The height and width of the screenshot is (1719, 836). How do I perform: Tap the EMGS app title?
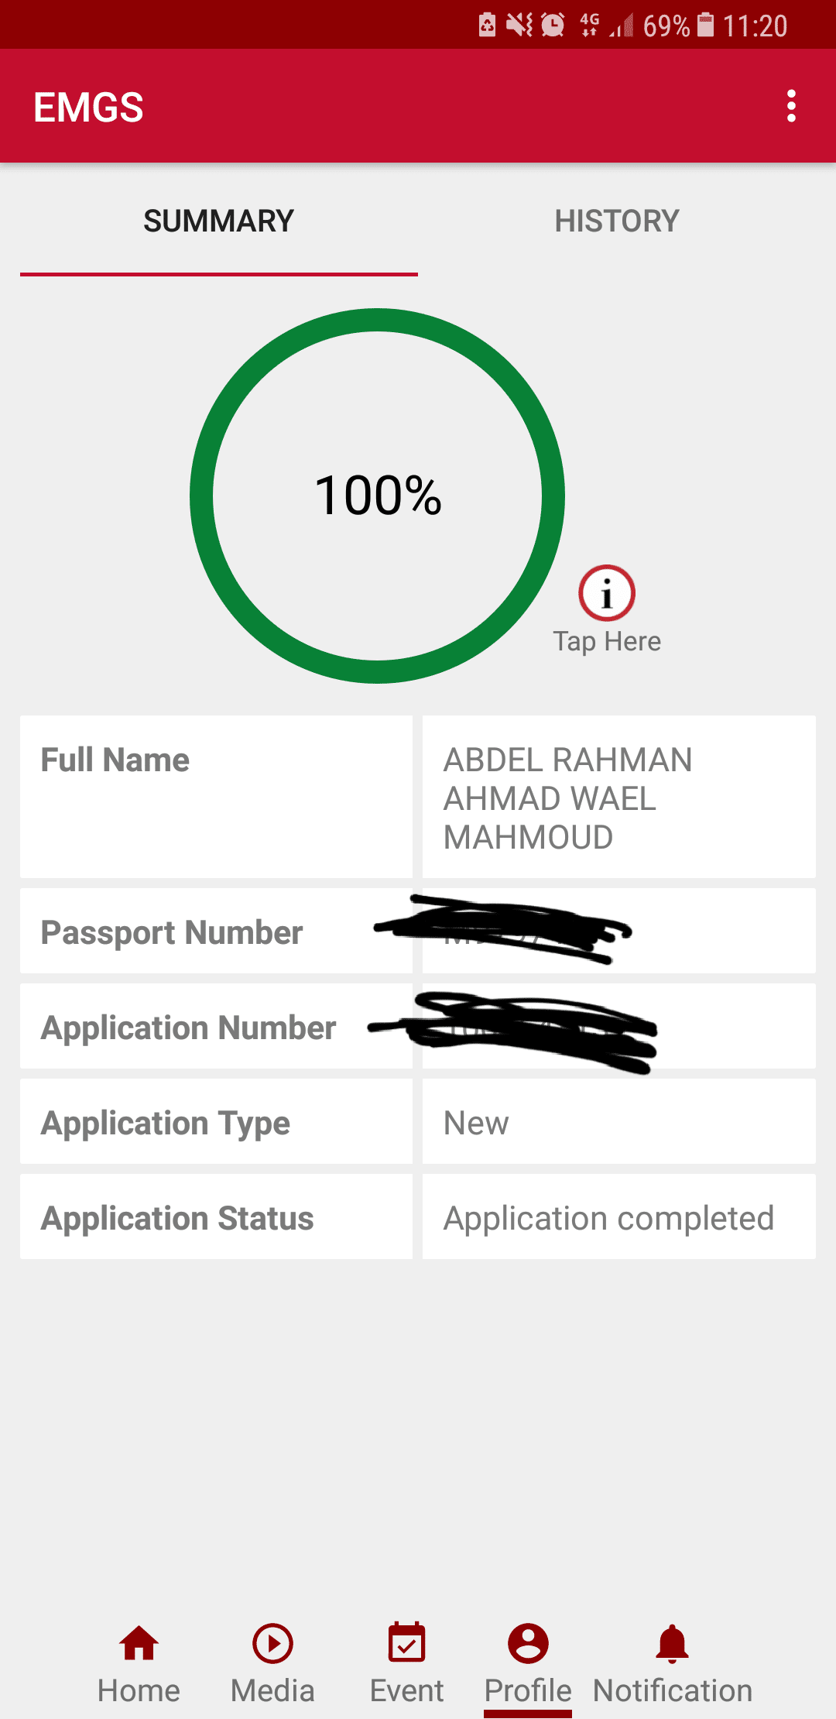coord(88,107)
